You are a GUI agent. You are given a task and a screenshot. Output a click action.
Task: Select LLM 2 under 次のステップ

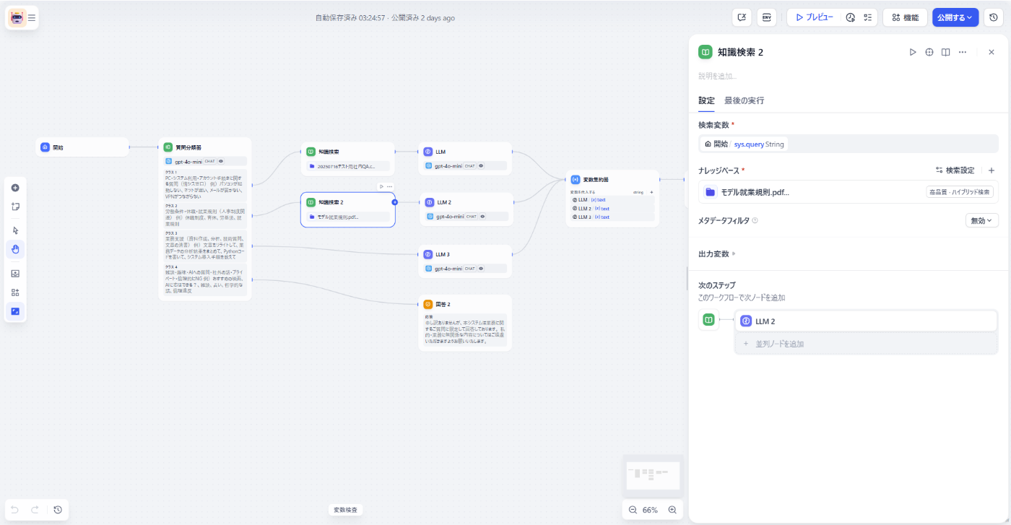pyautogui.click(x=866, y=321)
